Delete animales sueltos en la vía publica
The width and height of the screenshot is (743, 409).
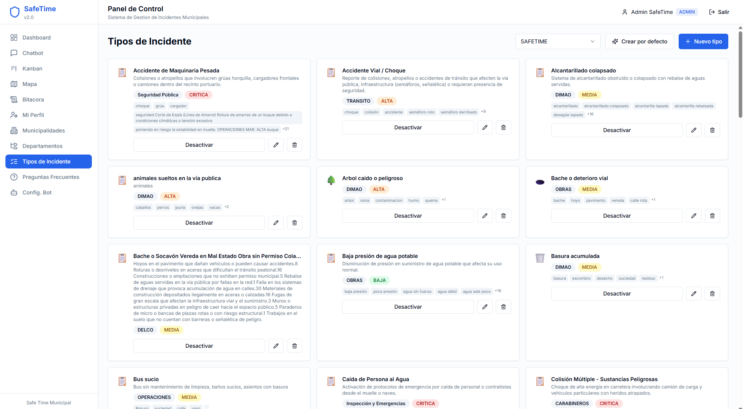coord(295,223)
